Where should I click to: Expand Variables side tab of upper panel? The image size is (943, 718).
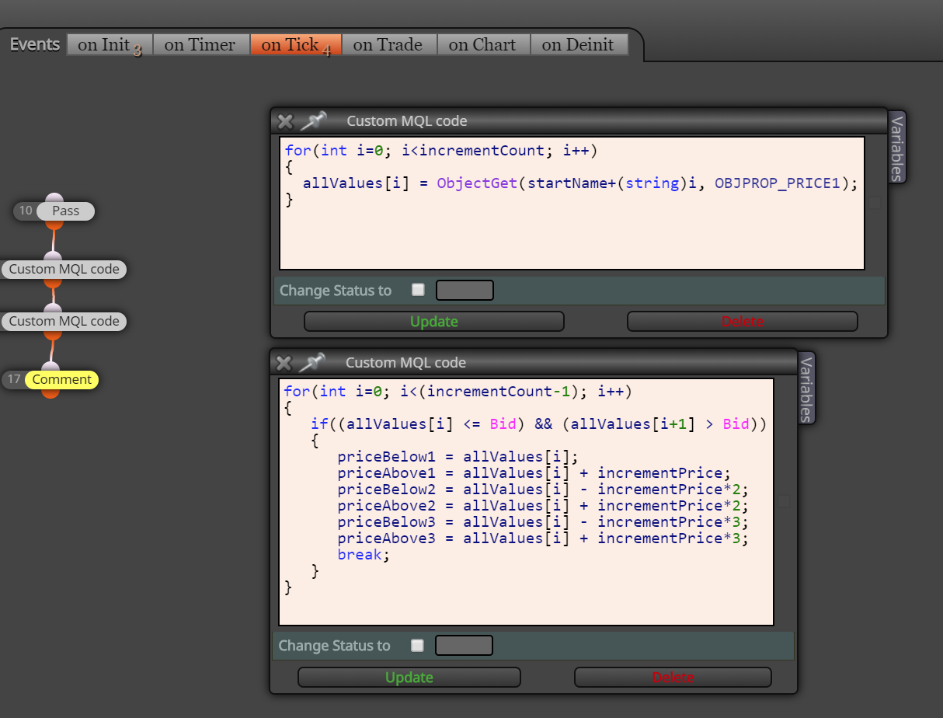(x=896, y=148)
